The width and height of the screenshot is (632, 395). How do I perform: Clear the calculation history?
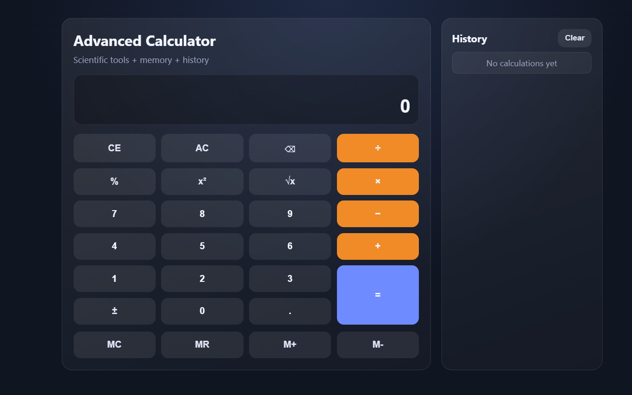click(574, 38)
